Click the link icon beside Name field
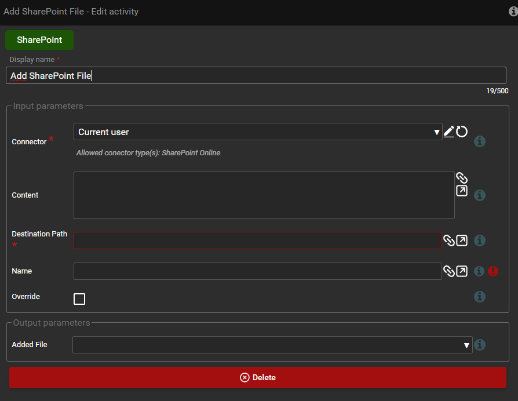Image resolution: width=518 pixels, height=401 pixels. coord(449,271)
